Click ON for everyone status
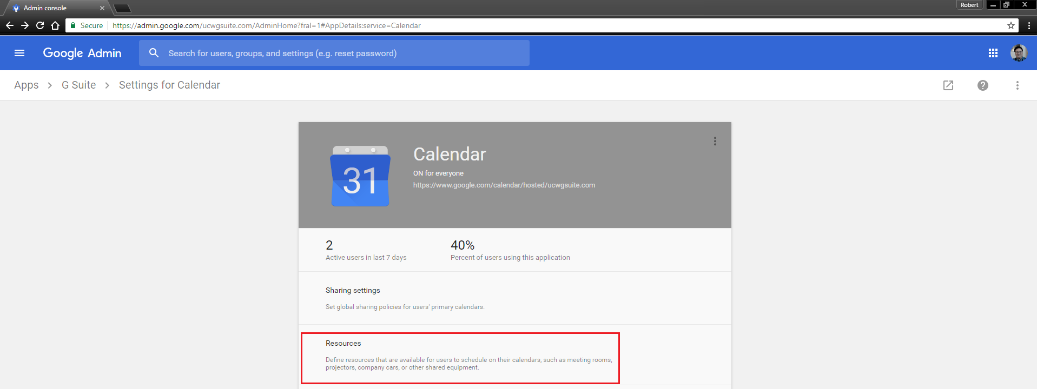This screenshot has width=1037, height=389. [438, 173]
